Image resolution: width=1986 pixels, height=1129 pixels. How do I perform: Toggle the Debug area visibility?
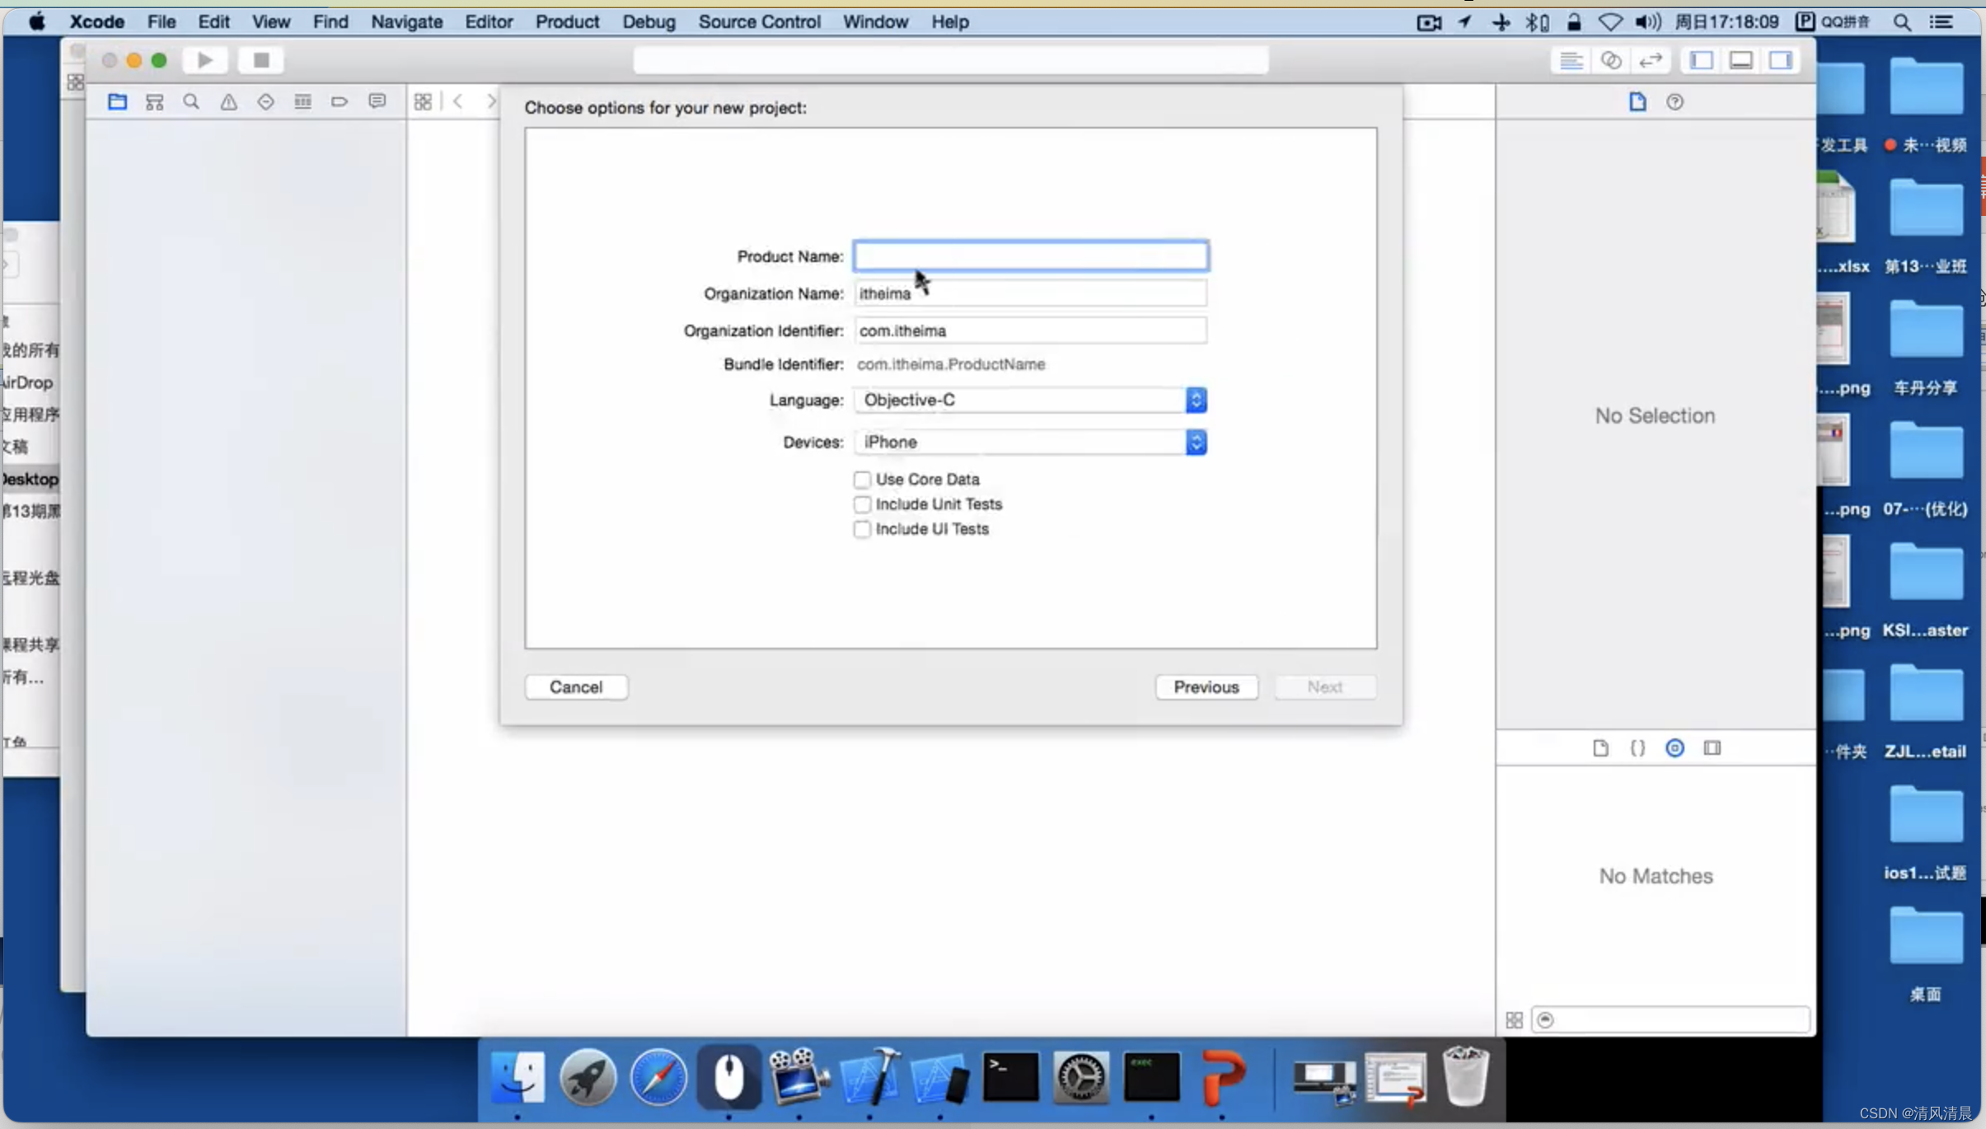click(1741, 60)
